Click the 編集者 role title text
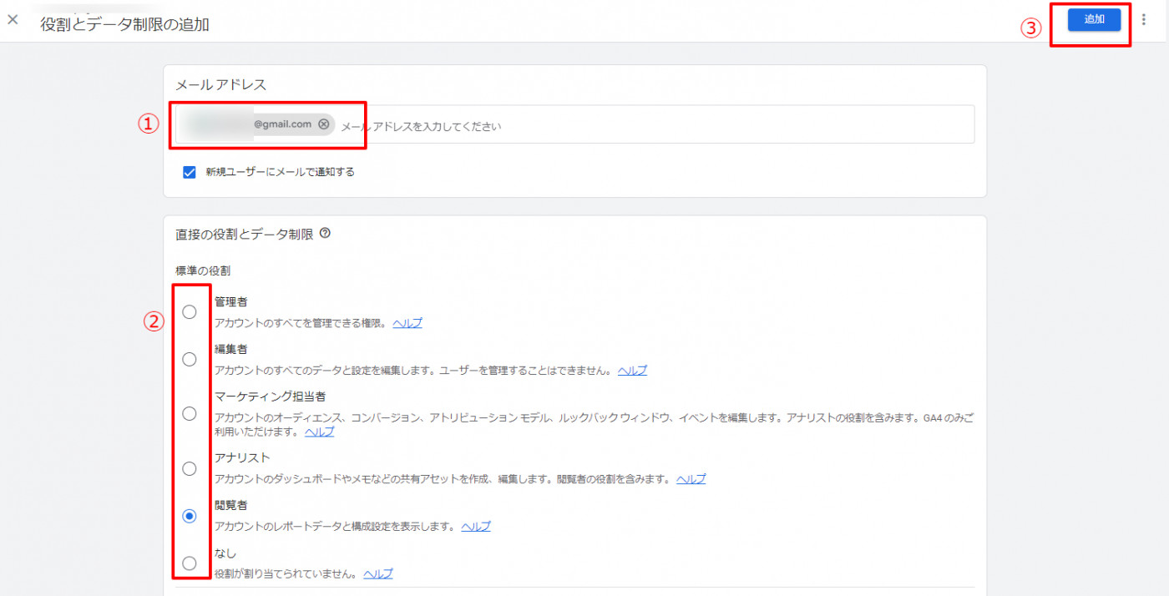Image resolution: width=1169 pixels, height=596 pixels. coord(230,349)
